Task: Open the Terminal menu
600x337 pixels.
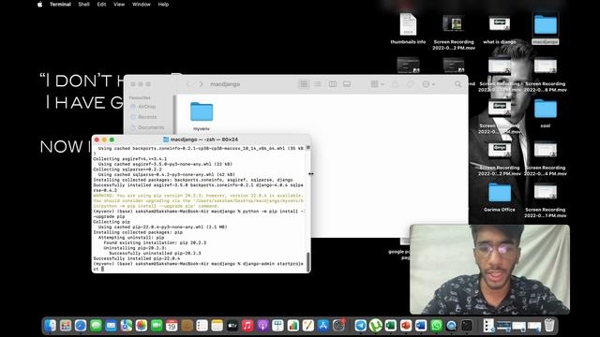Action: tap(60, 5)
